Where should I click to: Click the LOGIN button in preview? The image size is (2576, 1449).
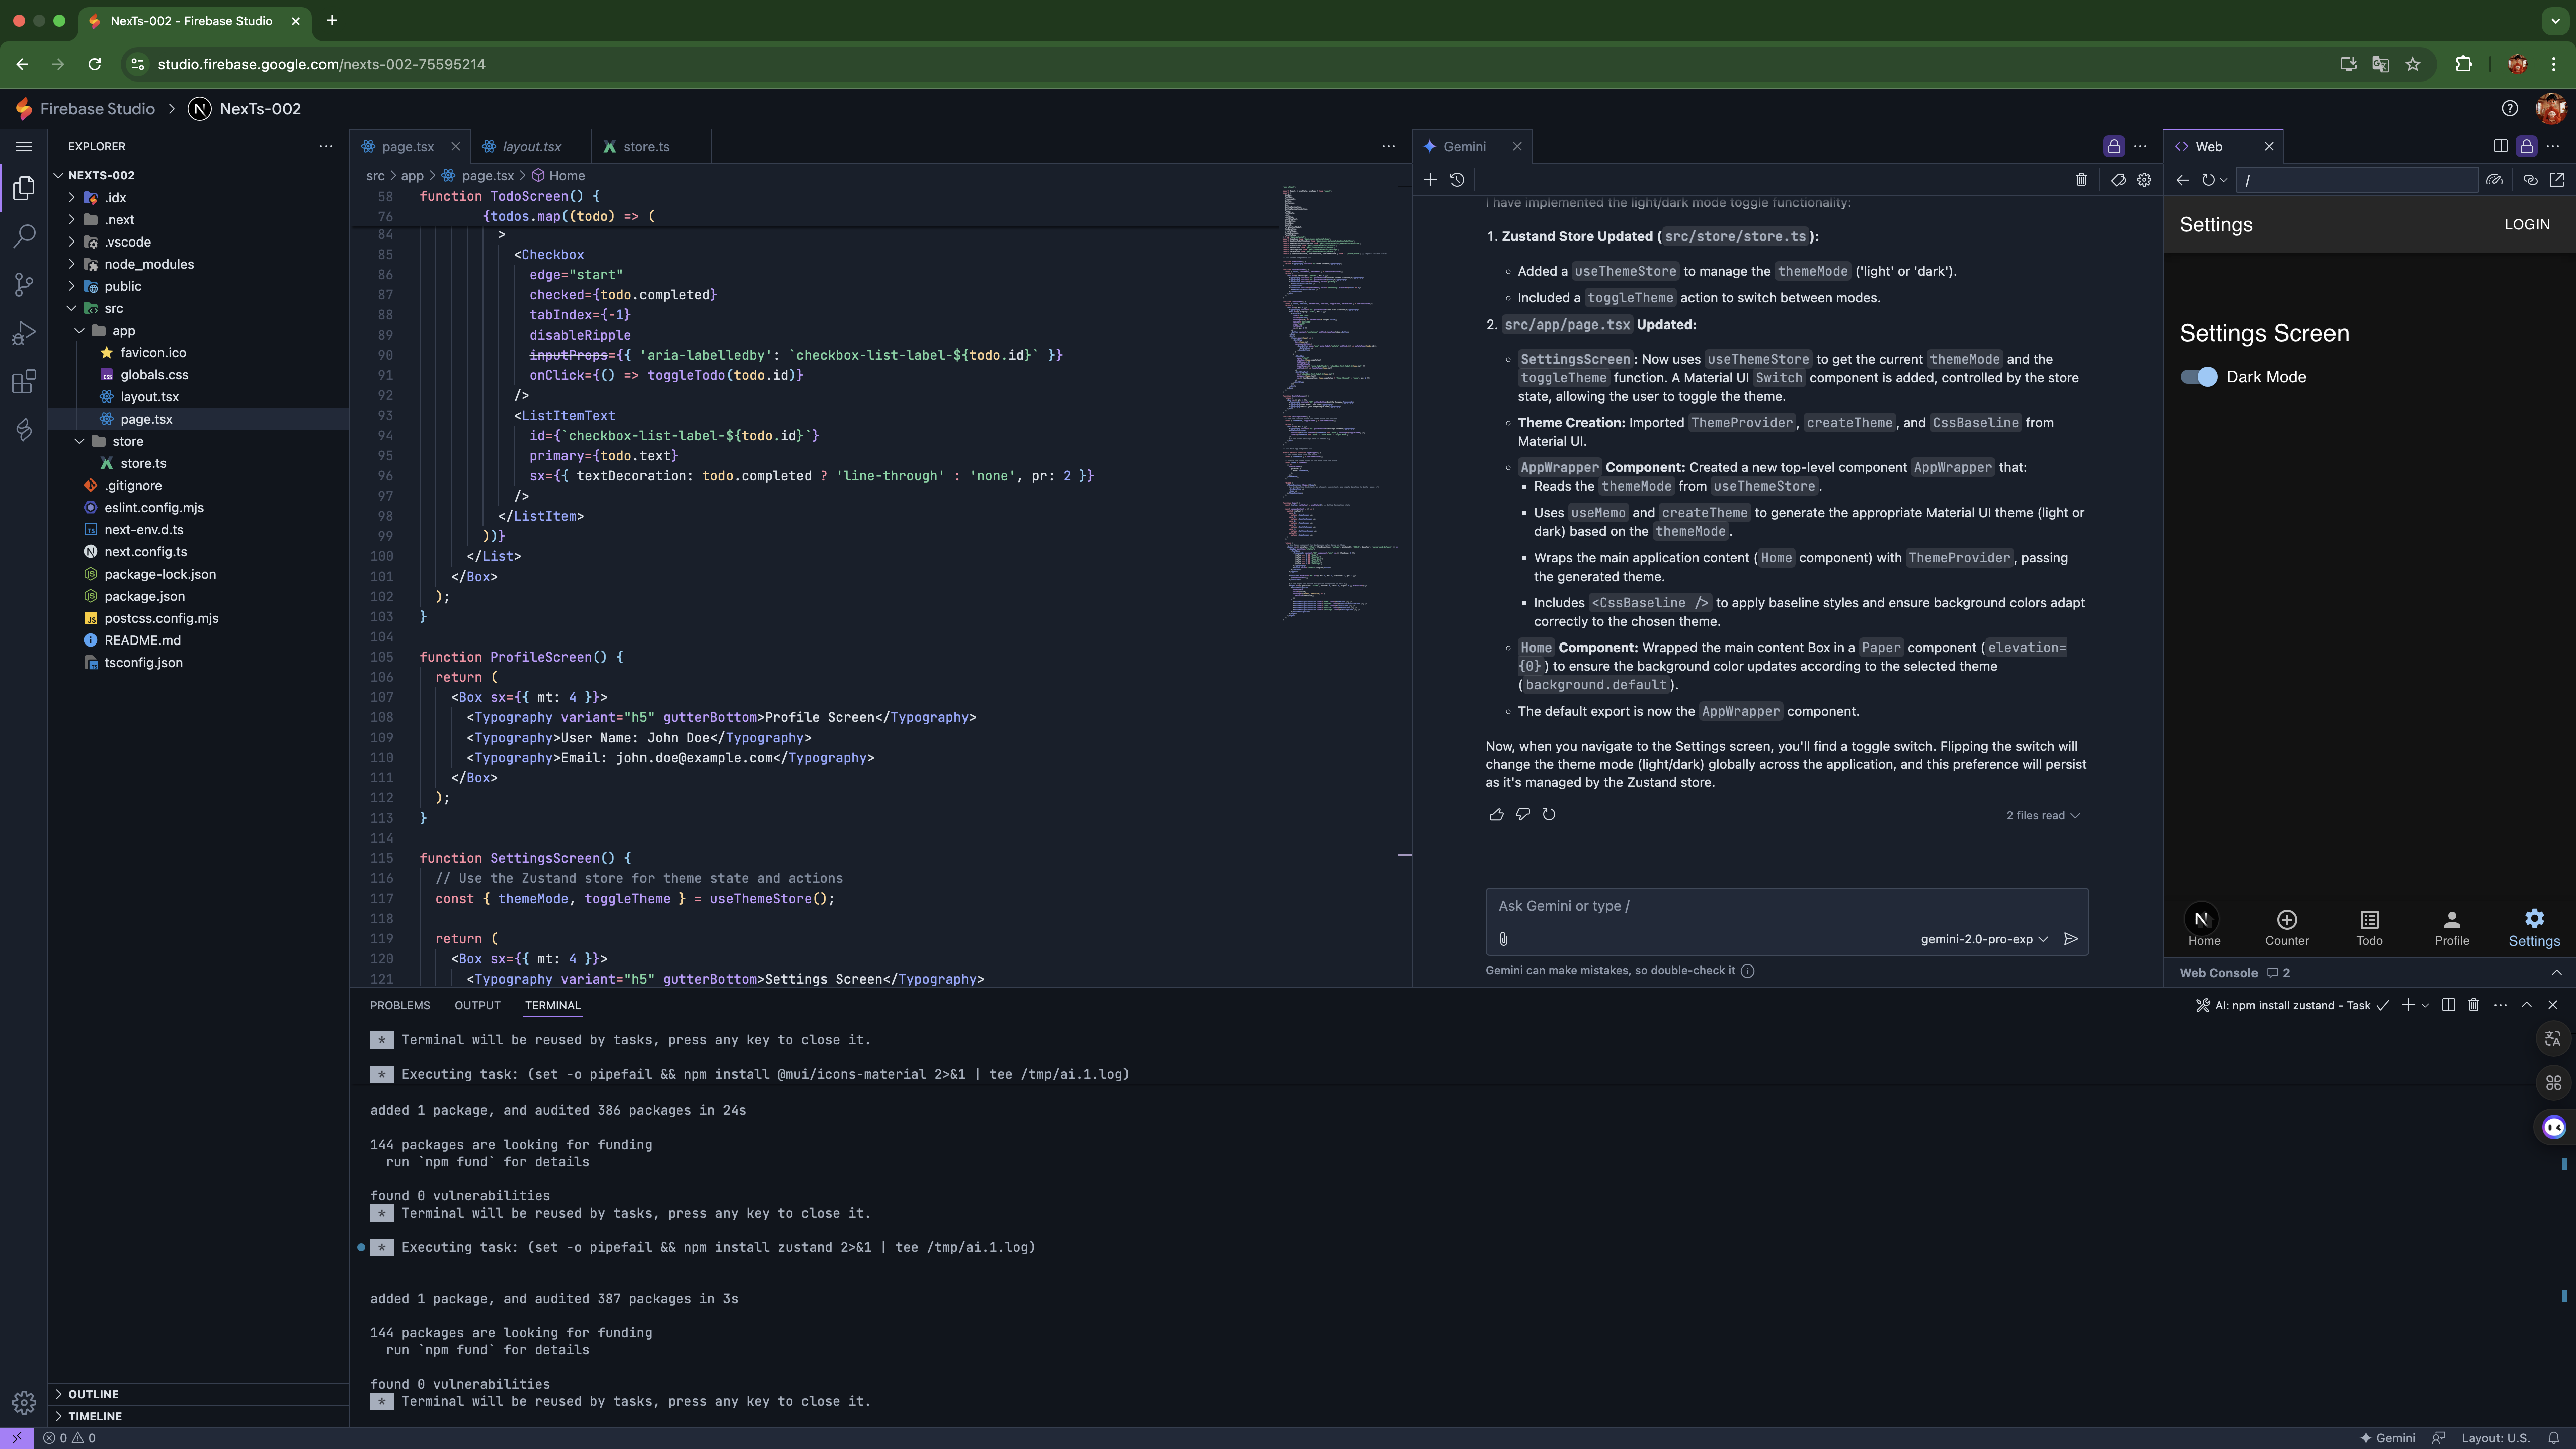point(2526,225)
